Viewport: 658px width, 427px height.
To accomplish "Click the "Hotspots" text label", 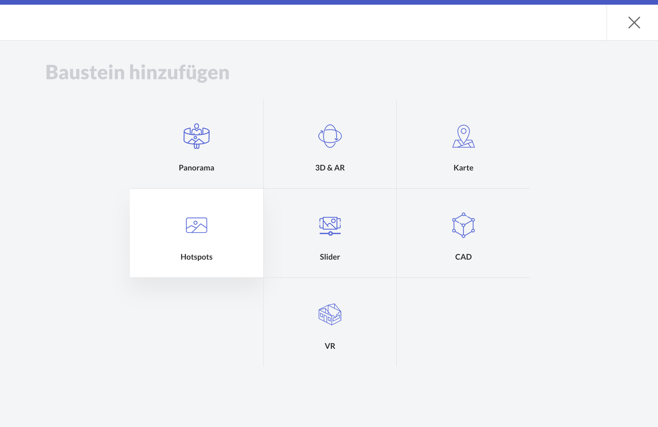I will tap(196, 257).
